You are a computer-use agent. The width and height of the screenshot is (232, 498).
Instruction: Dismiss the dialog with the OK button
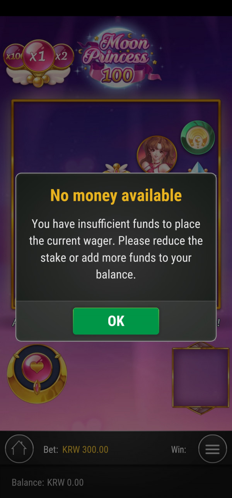click(116, 321)
